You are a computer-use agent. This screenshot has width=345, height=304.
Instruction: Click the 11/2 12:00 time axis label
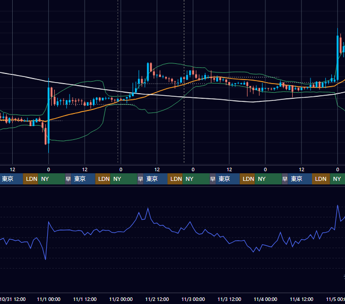pyautogui.click(x=157, y=299)
